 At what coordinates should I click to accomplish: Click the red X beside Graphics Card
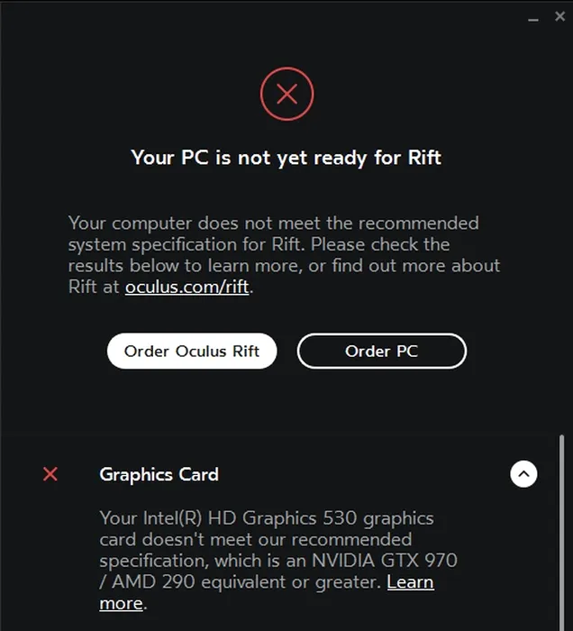[50, 474]
